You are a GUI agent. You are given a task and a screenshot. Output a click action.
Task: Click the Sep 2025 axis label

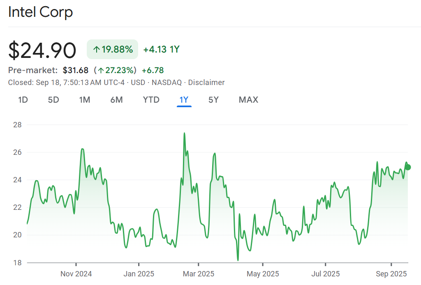pos(391,274)
